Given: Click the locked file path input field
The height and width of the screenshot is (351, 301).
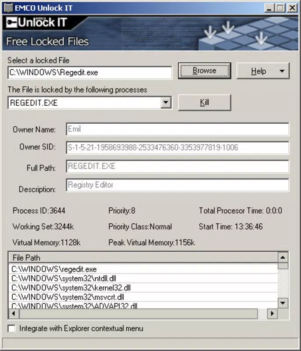Looking at the screenshot, I should point(90,72).
